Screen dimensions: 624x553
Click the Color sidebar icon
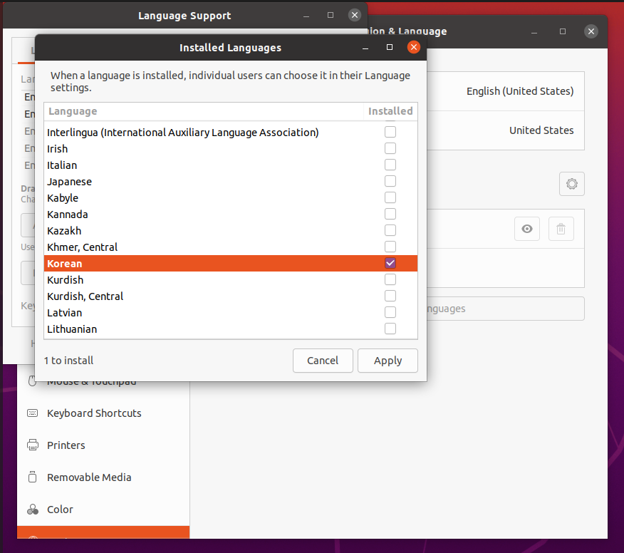pyautogui.click(x=33, y=510)
